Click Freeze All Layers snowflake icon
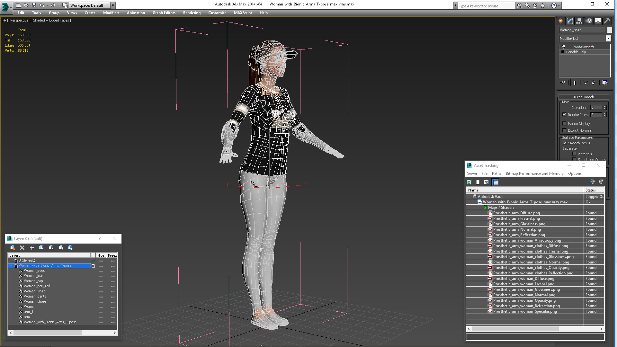The image size is (617, 347). 70,248
